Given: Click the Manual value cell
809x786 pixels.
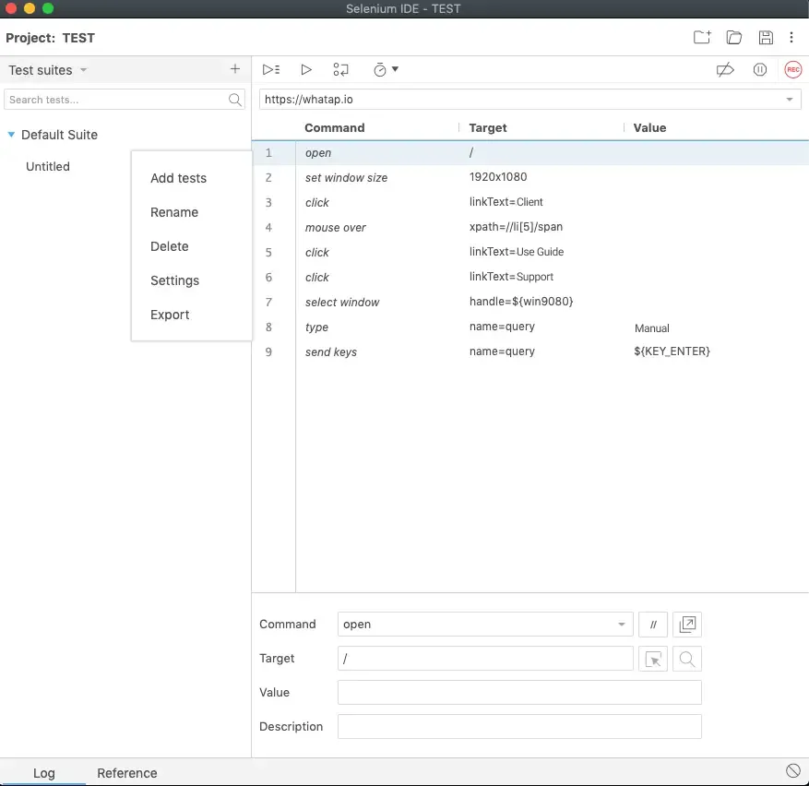Looking at the screenshot, I should [x=651, y=328].
